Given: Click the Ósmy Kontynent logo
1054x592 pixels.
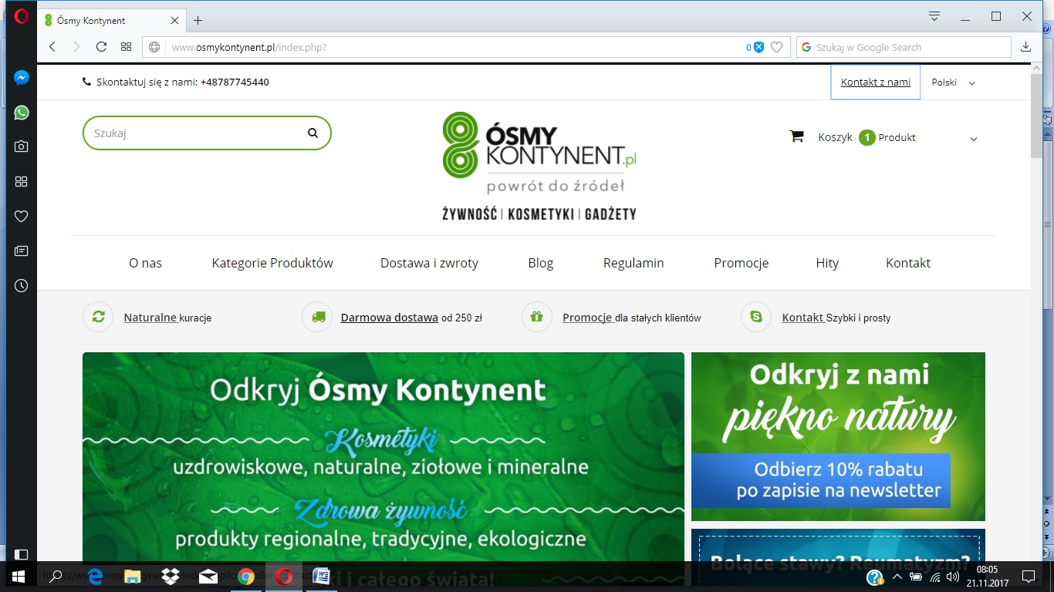Looking at the screenshot, I should coord(539,166).
